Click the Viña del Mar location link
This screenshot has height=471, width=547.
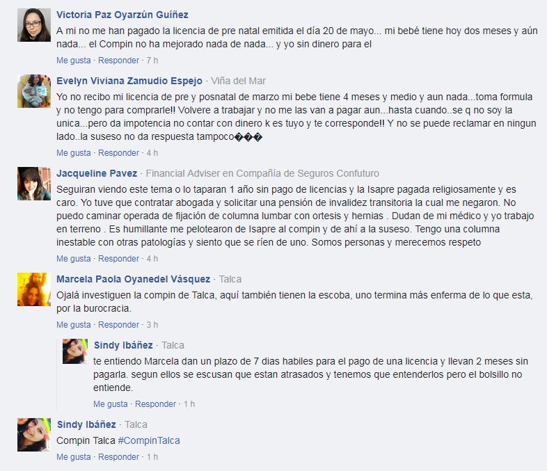[x=238, y=81]
